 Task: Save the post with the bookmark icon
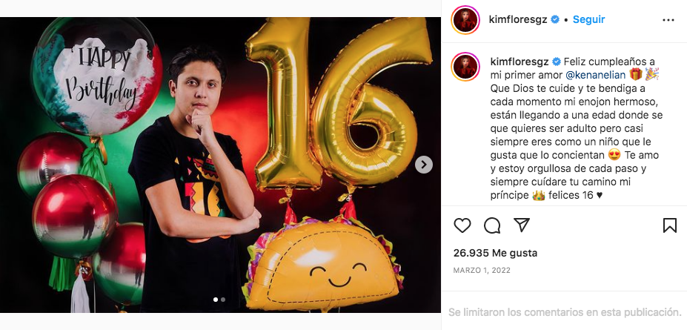(x=669, y=225)
